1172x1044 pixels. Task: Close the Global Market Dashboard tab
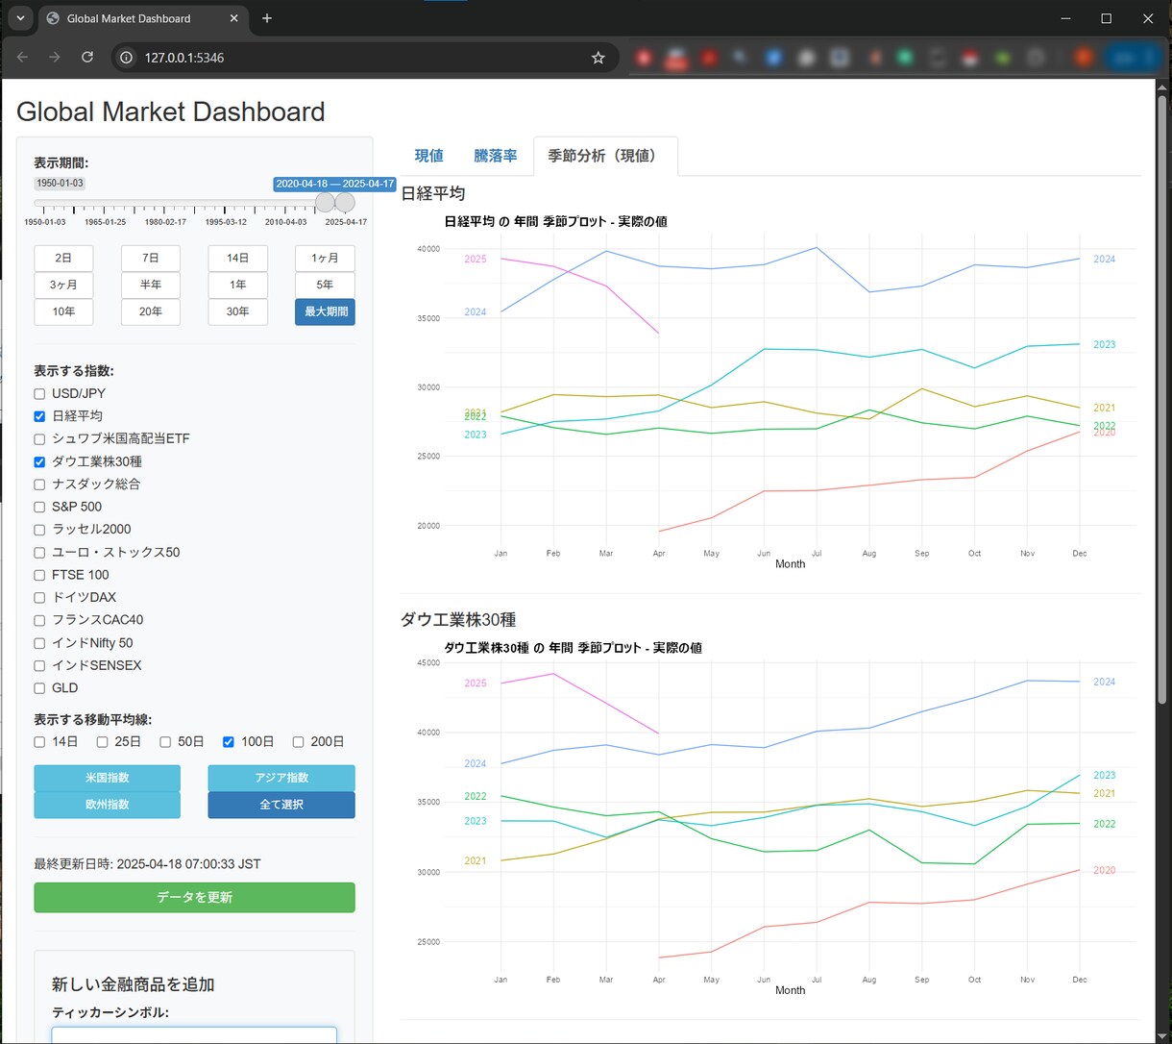click(x=233, y=18)
